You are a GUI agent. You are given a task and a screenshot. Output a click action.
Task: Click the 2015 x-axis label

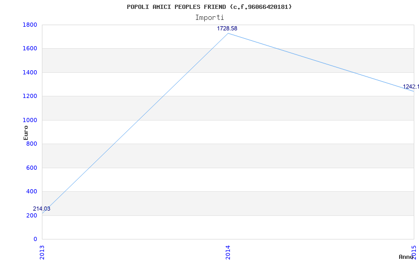414,252
